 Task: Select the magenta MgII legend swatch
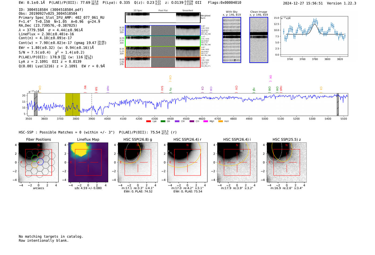click(206, 121)
